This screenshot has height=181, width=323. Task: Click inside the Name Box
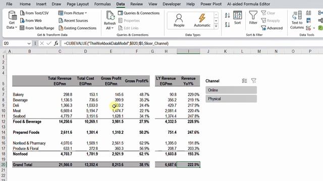[15, 44]
